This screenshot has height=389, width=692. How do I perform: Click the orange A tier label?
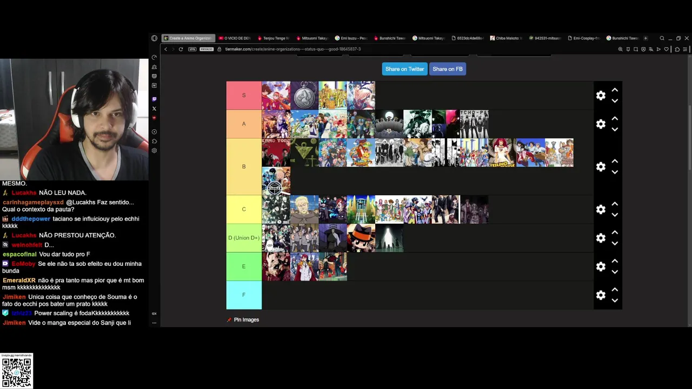(x=244, y=124)
